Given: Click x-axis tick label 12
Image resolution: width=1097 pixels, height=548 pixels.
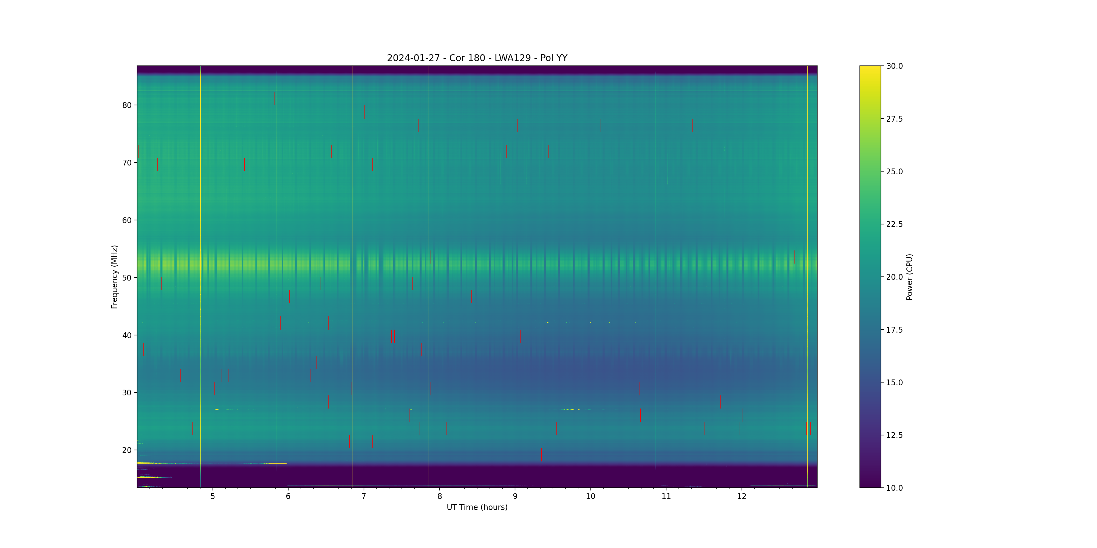Looking at the screenshot, I should (742, 496).
